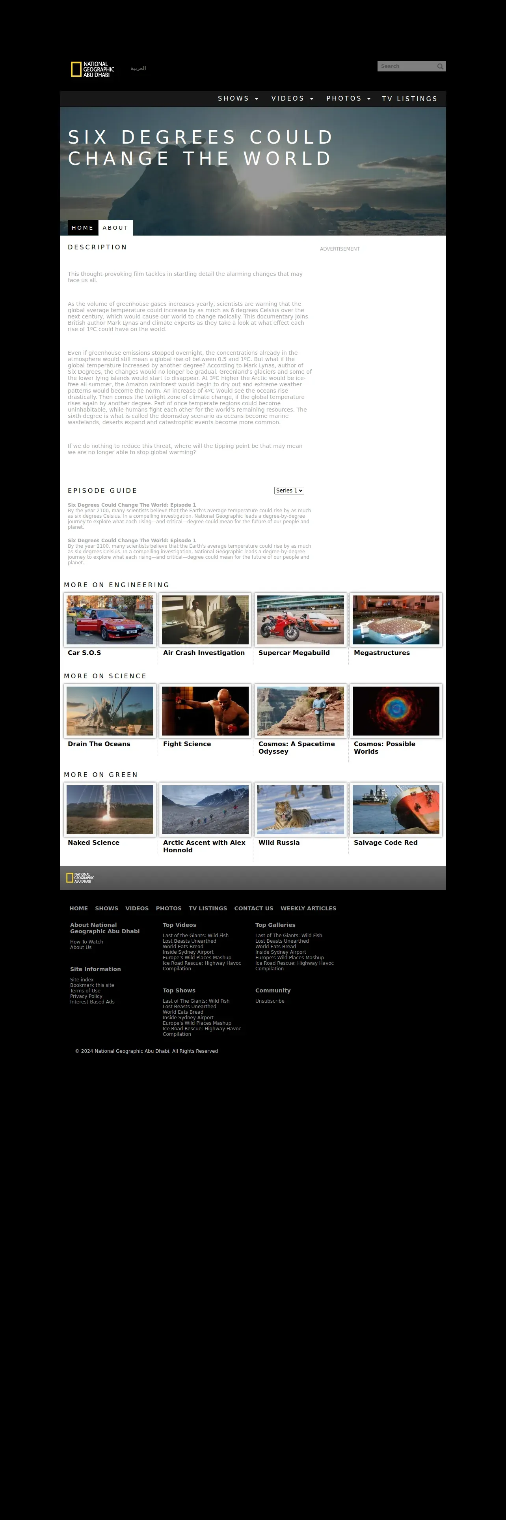Click TV Listings in footer menu
This screenshot has width=506, height=1520.
[x=208, y=909]
